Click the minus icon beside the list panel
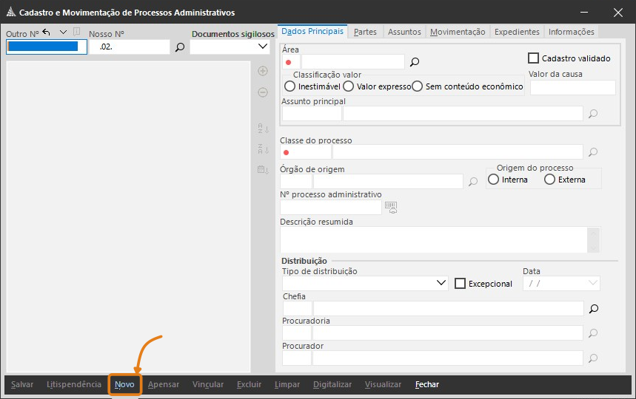 [x=262, y=92]
